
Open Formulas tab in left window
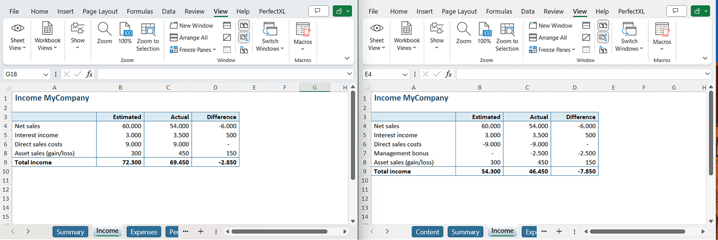[140, 11]
